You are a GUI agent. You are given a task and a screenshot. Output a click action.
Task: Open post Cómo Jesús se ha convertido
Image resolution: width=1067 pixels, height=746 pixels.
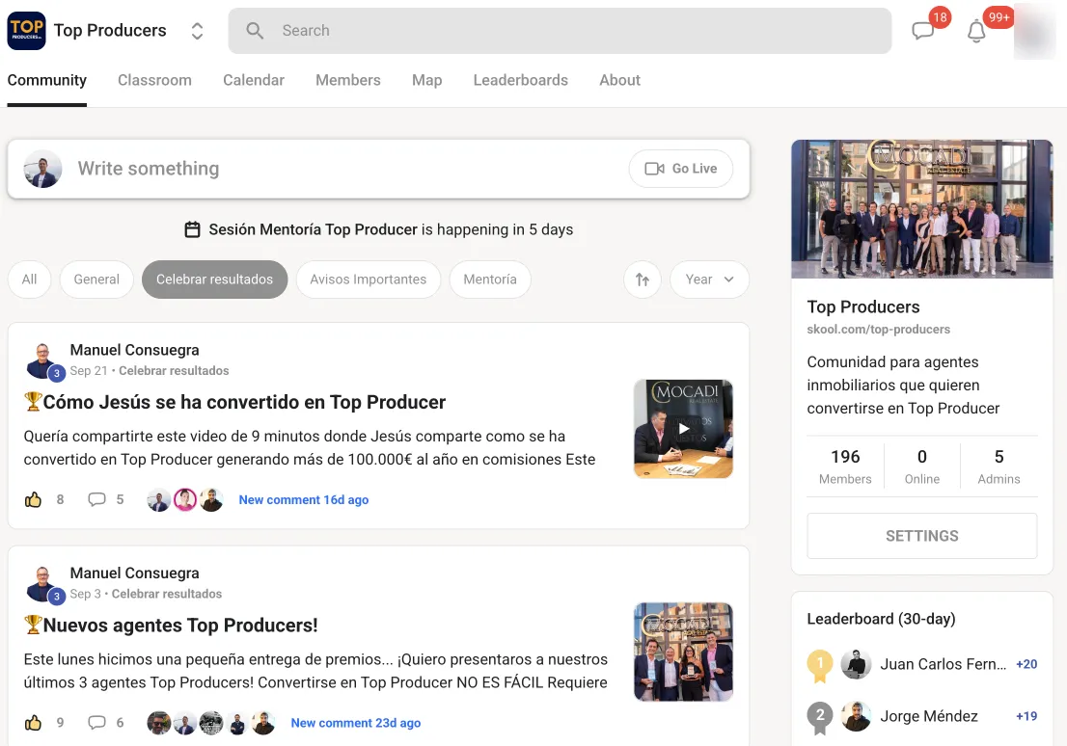point(234,403)
